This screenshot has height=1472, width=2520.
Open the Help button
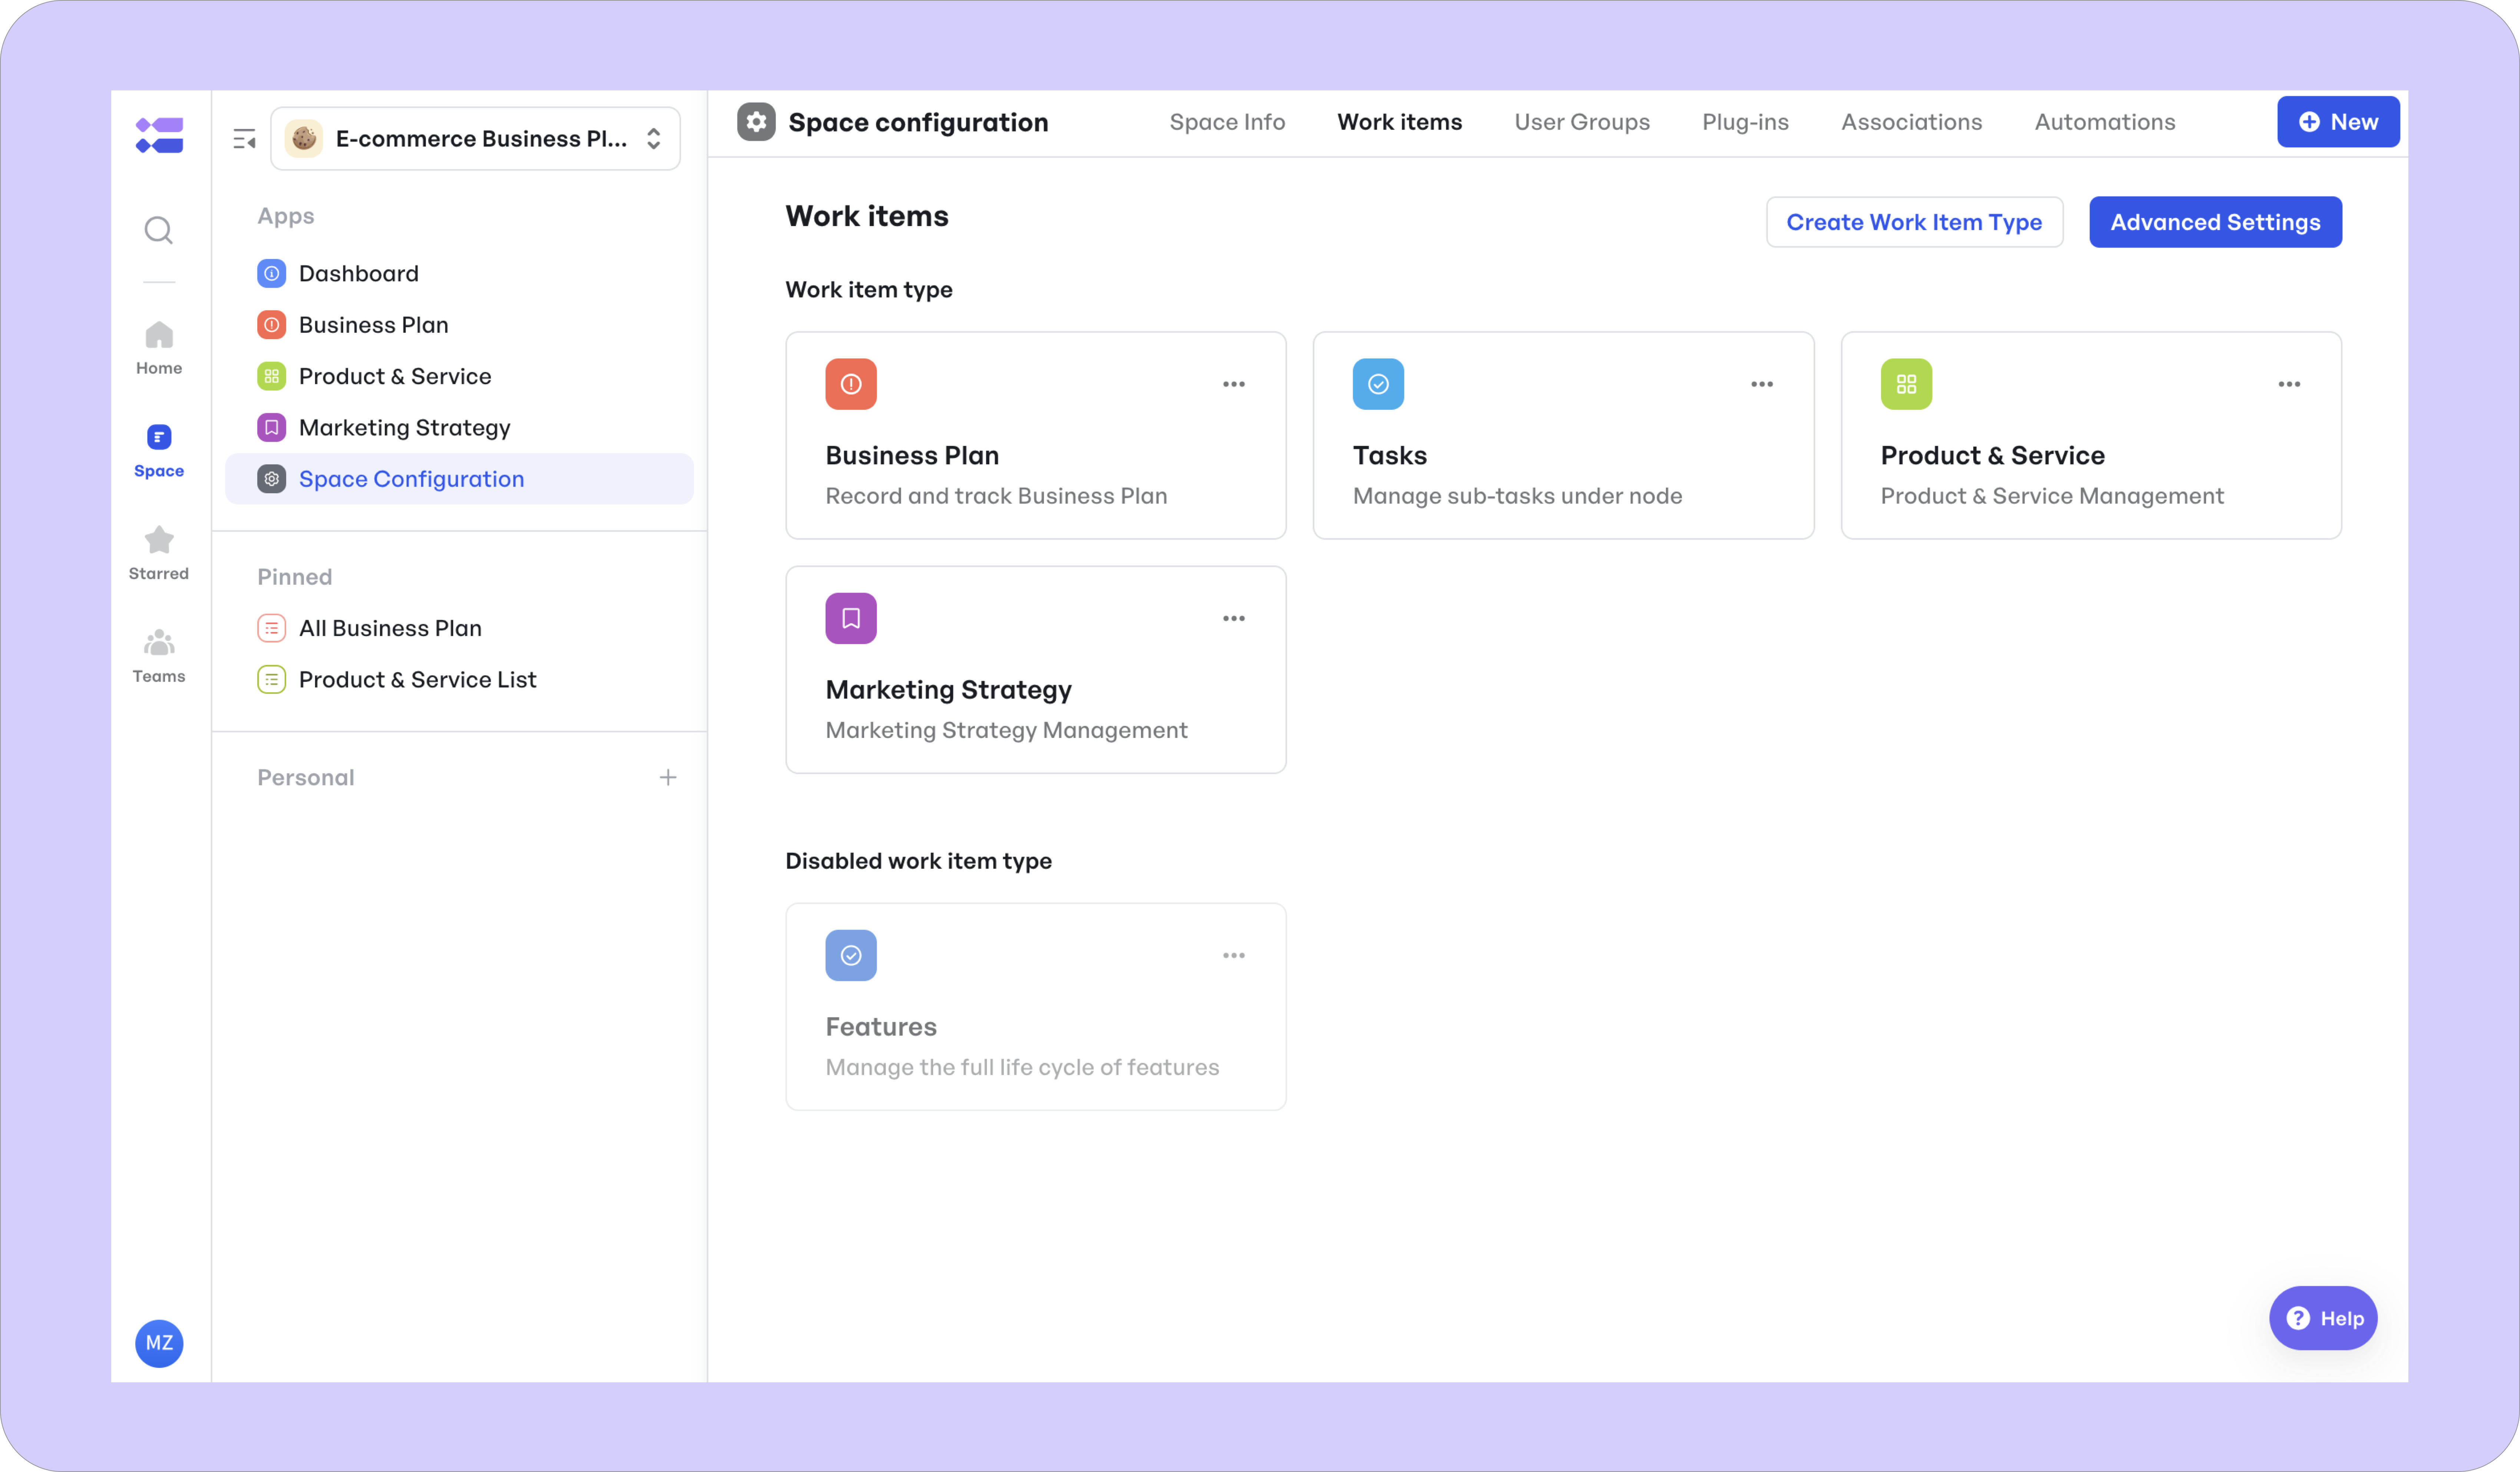click(2323, 1318)
